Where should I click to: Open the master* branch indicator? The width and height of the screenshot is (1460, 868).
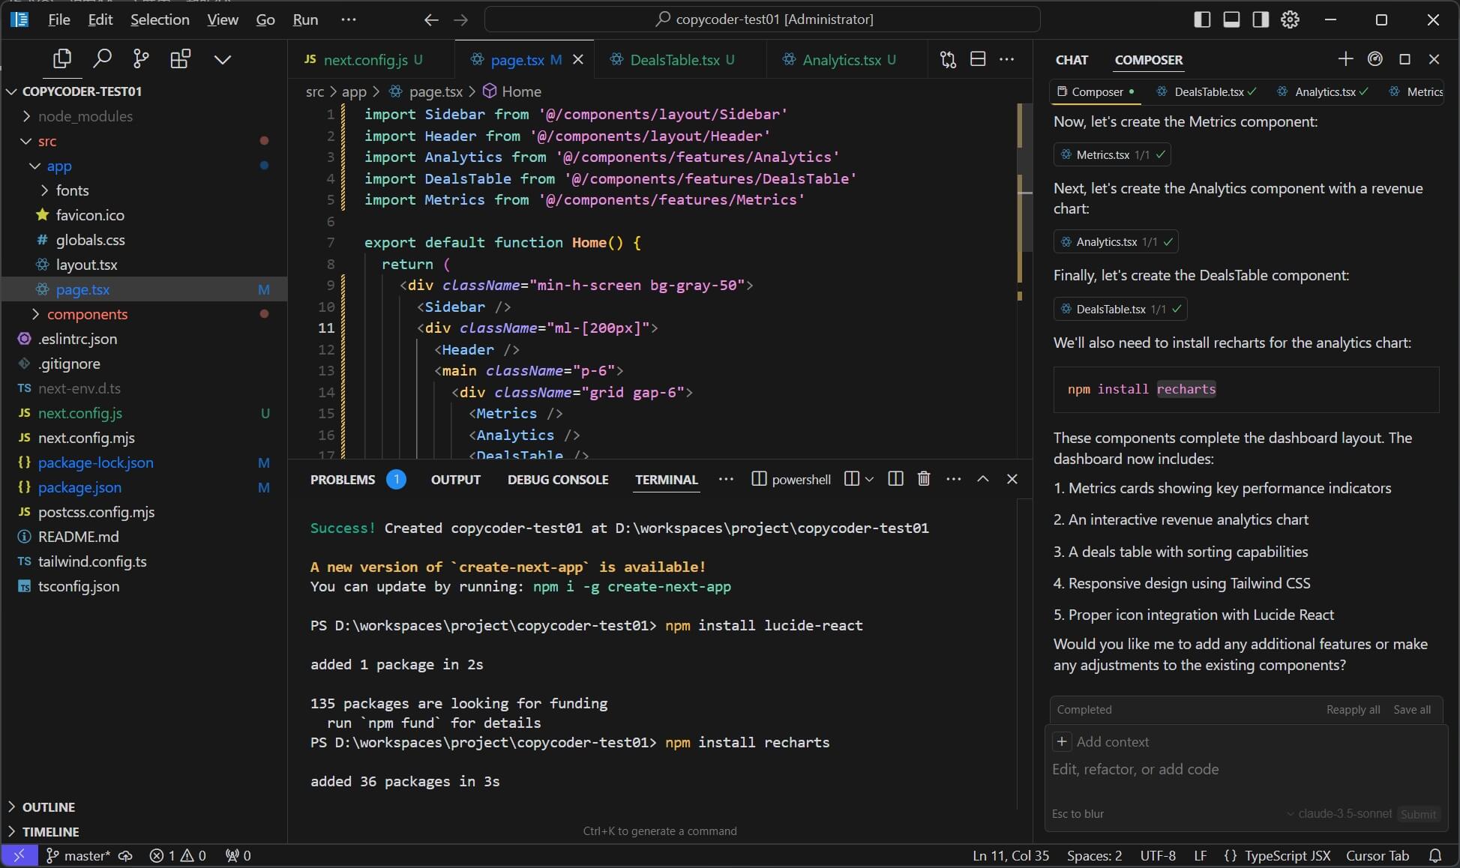pos(78,855)
